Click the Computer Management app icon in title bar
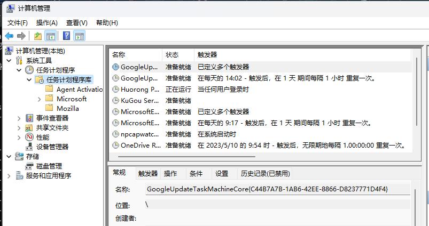The width and height of the screenshot is (429, 226). (x=10, y=9)
